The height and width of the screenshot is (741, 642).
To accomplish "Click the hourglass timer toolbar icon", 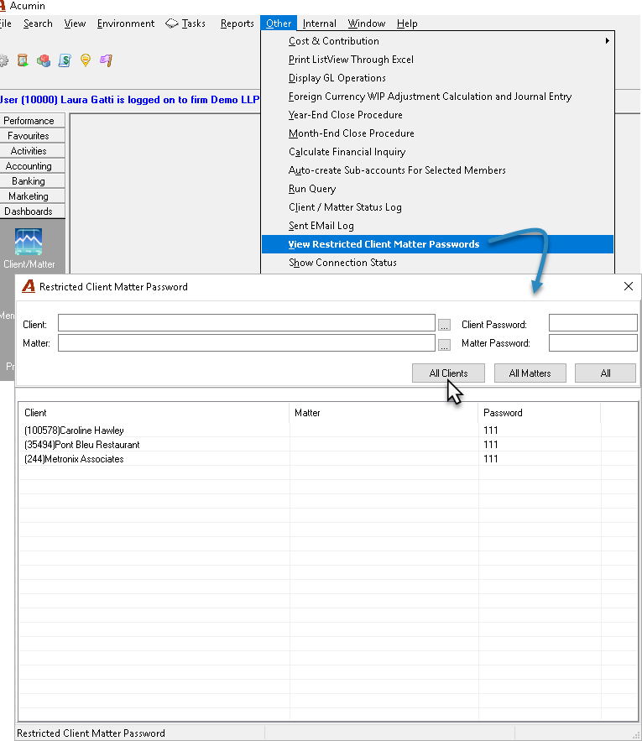I will [22, 60].
